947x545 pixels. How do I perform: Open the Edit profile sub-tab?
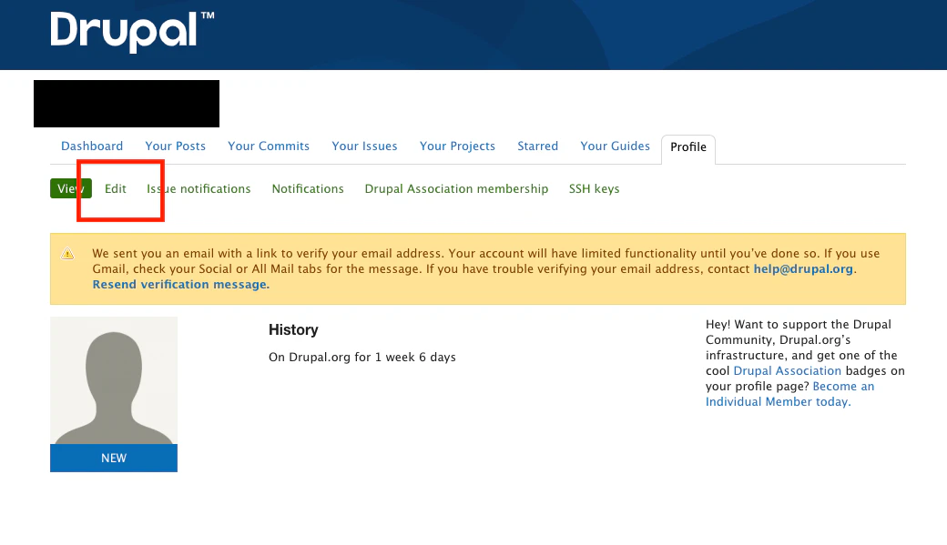pos(116,189)
